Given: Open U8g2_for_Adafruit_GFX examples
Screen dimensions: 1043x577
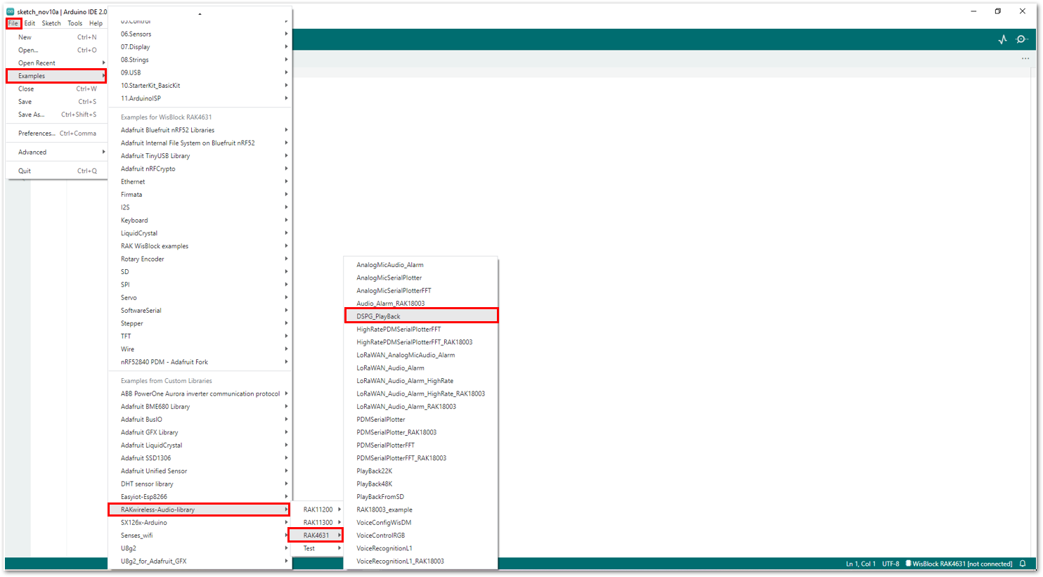Looking at the screenshot, I should pos(200,561).
